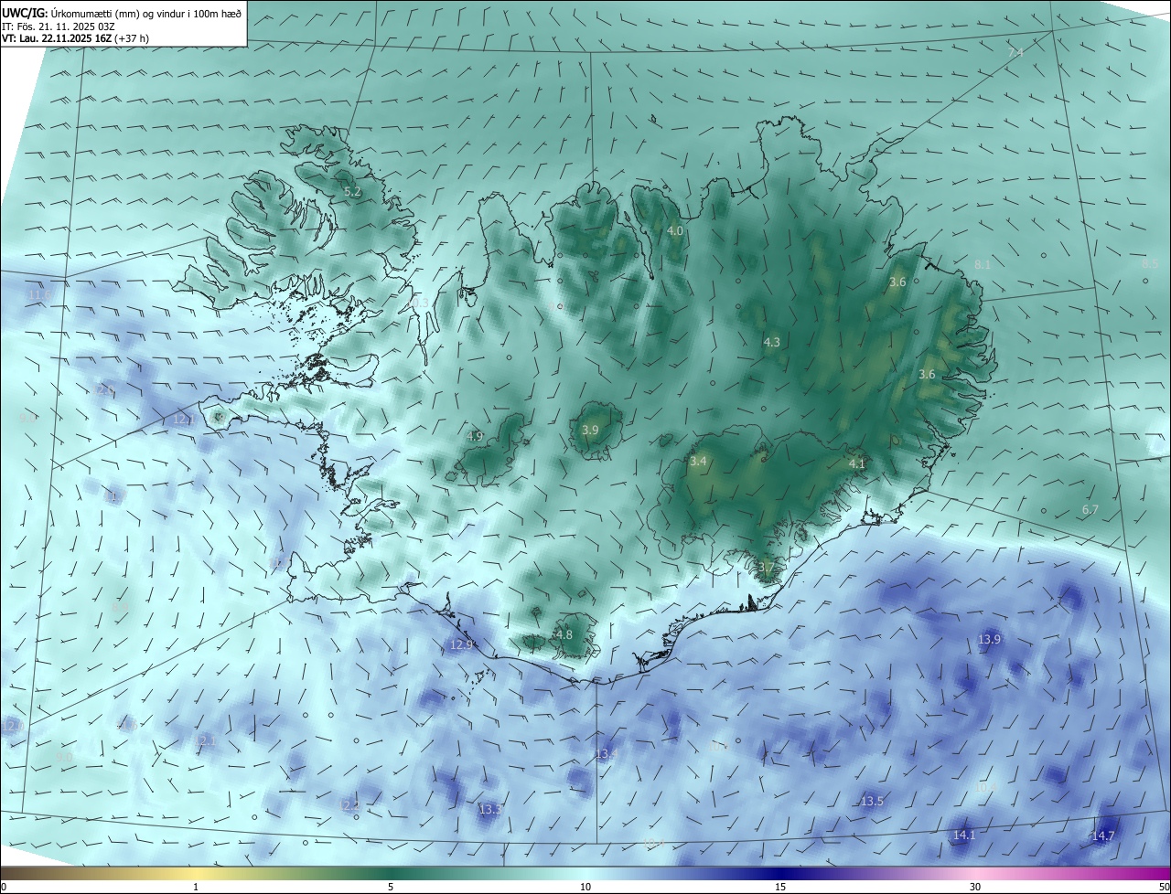This screenshot has width=1171, height=894.
Task: Click the colorbar tick label 10
Action: coord(585,887)
